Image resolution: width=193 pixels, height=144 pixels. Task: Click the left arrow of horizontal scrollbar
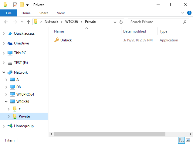[51, 134]
